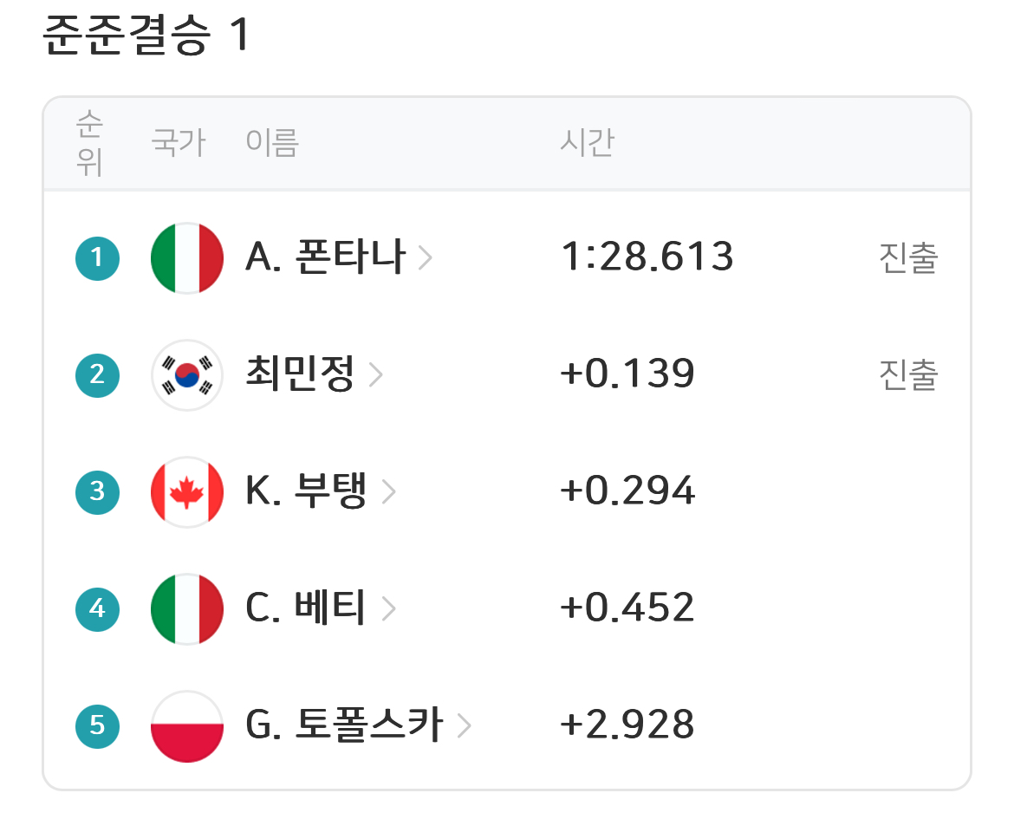
Task: Click the 진출 label for 최민정
Action: [908, 375]
